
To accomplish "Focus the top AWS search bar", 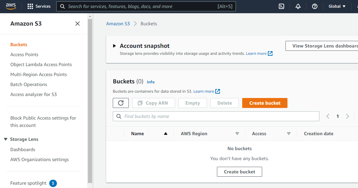I will (x=146, y=6).
